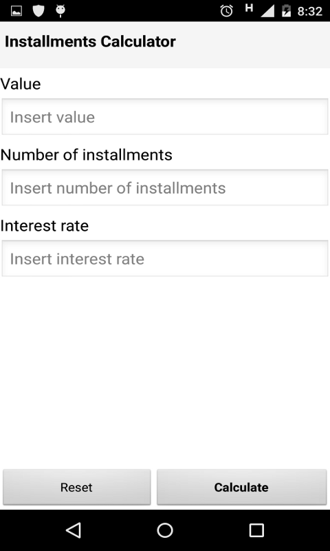This screenshot has width=330, height=551.
Task: Focus the Insert interest rate field
Action: (x=165, y=259)
